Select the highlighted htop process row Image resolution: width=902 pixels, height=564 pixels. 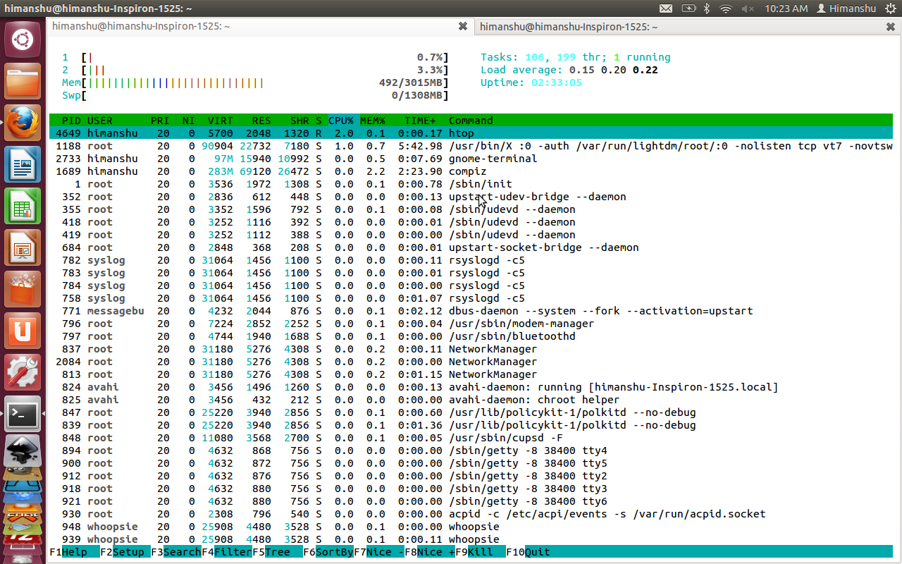pos(282,133)
